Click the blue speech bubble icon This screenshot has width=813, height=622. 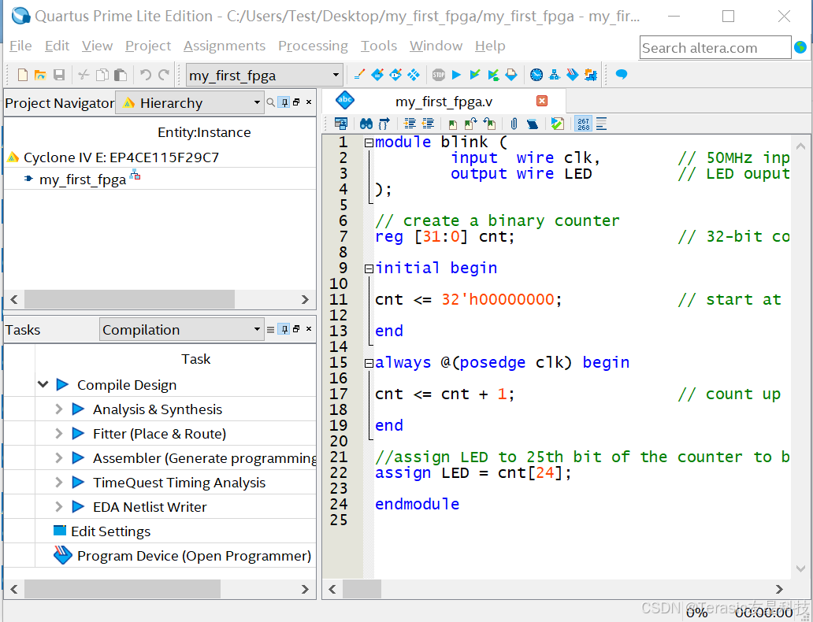(x=621, y=75)
